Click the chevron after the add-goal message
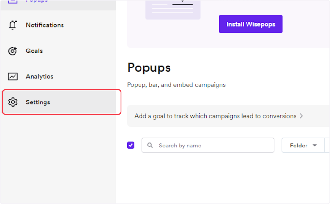 pyautogui.click(x=301, y=116)
